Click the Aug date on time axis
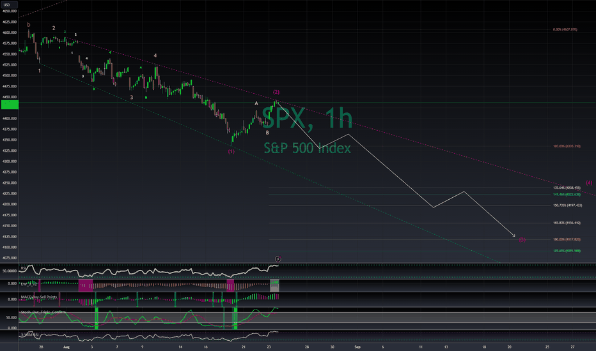This screenshot has width=596, height=351. click(x=67, y=347)
